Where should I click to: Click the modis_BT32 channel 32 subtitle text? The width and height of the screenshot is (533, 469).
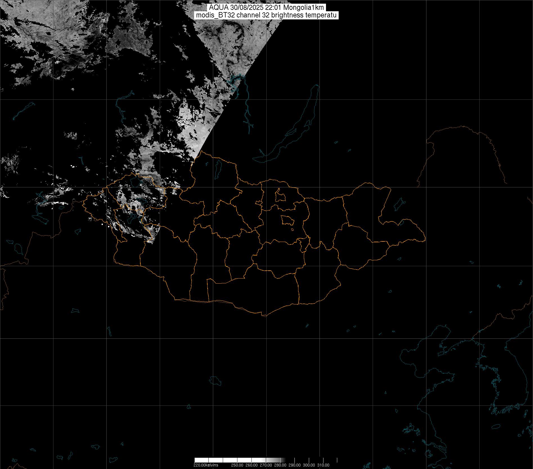(266, 15)
